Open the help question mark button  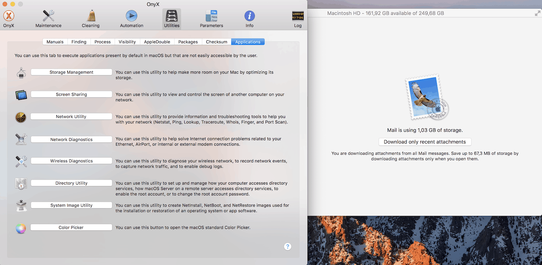pyautogui.click(x=288, y=247)
